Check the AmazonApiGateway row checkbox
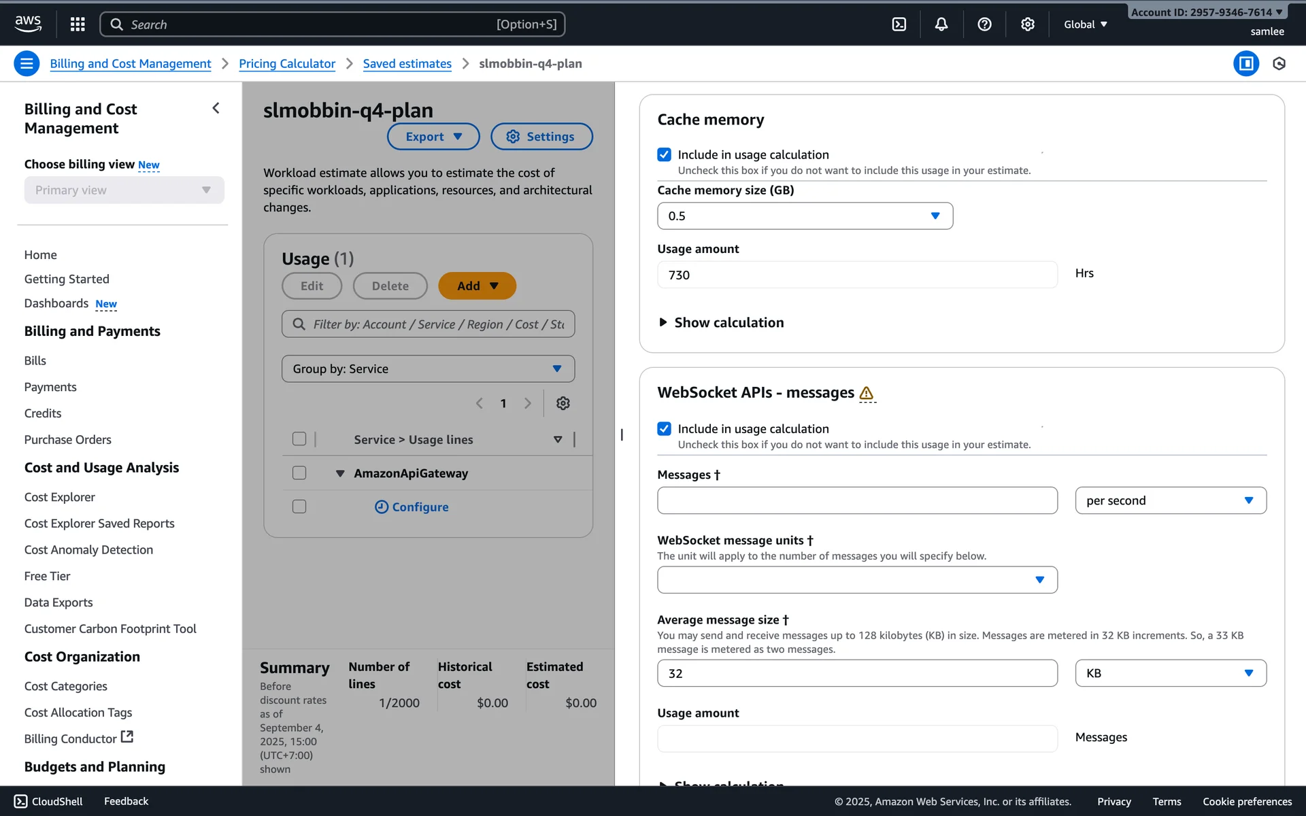Viewport: 1306px width, 816px height. click(299, 473)
